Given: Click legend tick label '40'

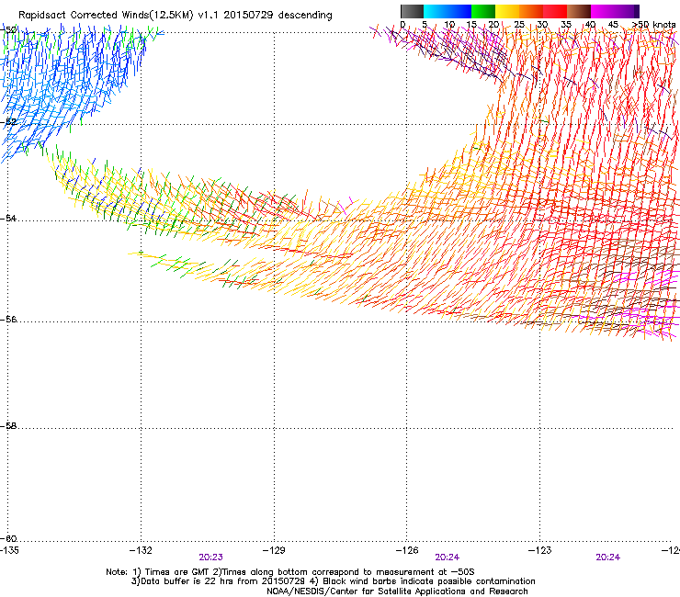Looking at the screenshot, I should (590, 25).
